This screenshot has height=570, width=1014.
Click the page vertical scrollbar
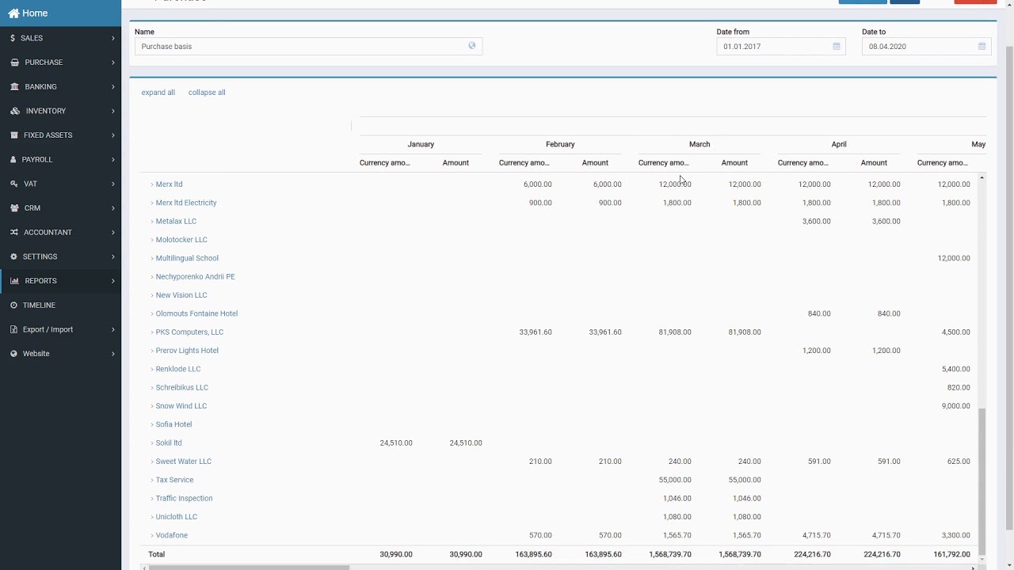point(1008,289)
